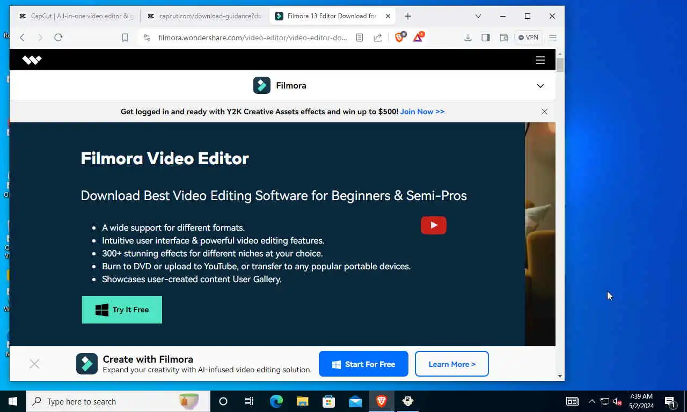Follow the Join Now >> link
The height and width of the screenshot is (412, 687).
(x=422, y=112)
